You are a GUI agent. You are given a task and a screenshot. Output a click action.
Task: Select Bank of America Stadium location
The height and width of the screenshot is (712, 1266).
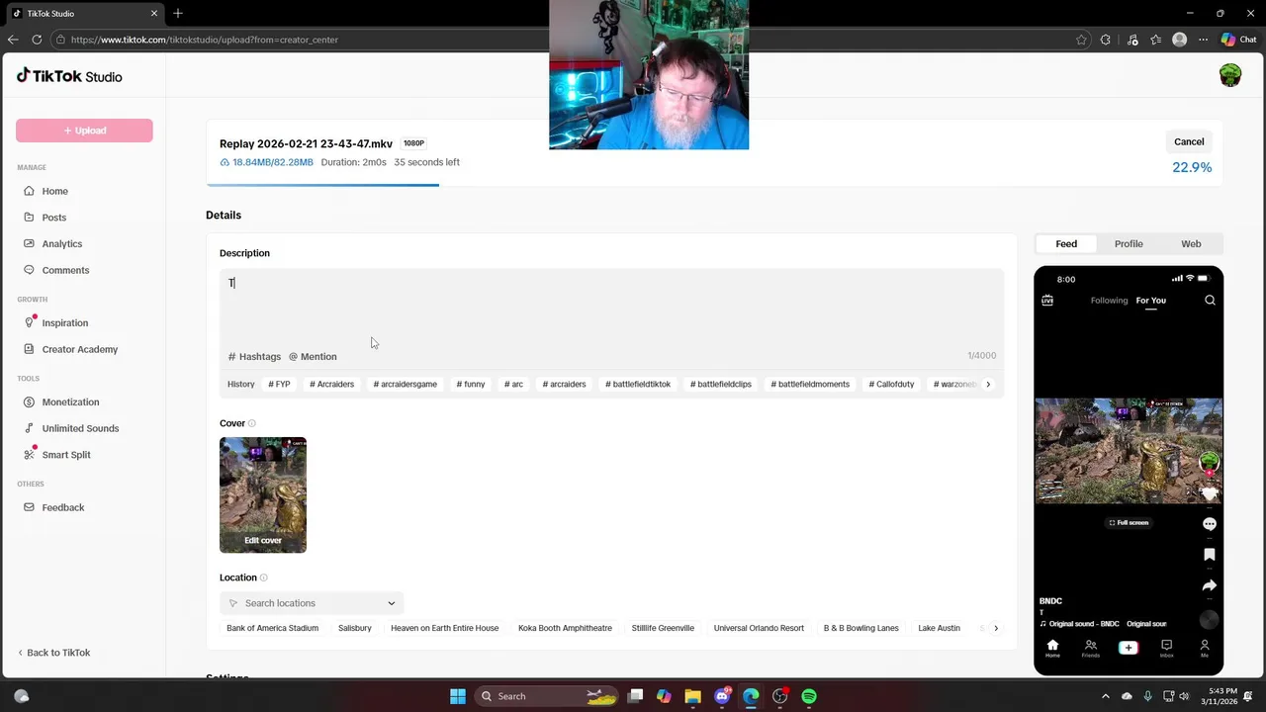click(x=273, y=628)
